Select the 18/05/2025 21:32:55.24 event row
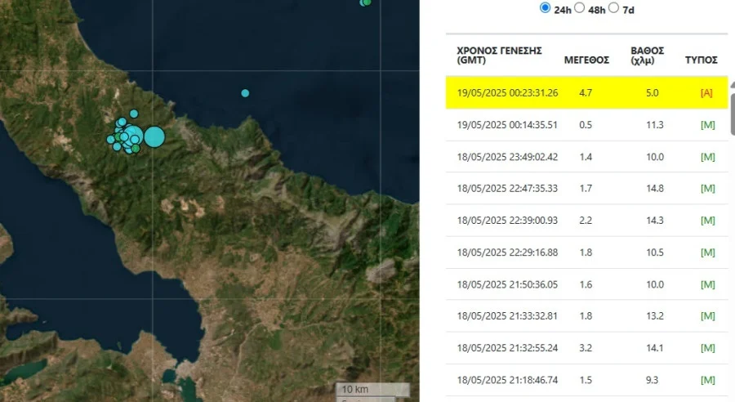735x402 pixels. [586, 347]
